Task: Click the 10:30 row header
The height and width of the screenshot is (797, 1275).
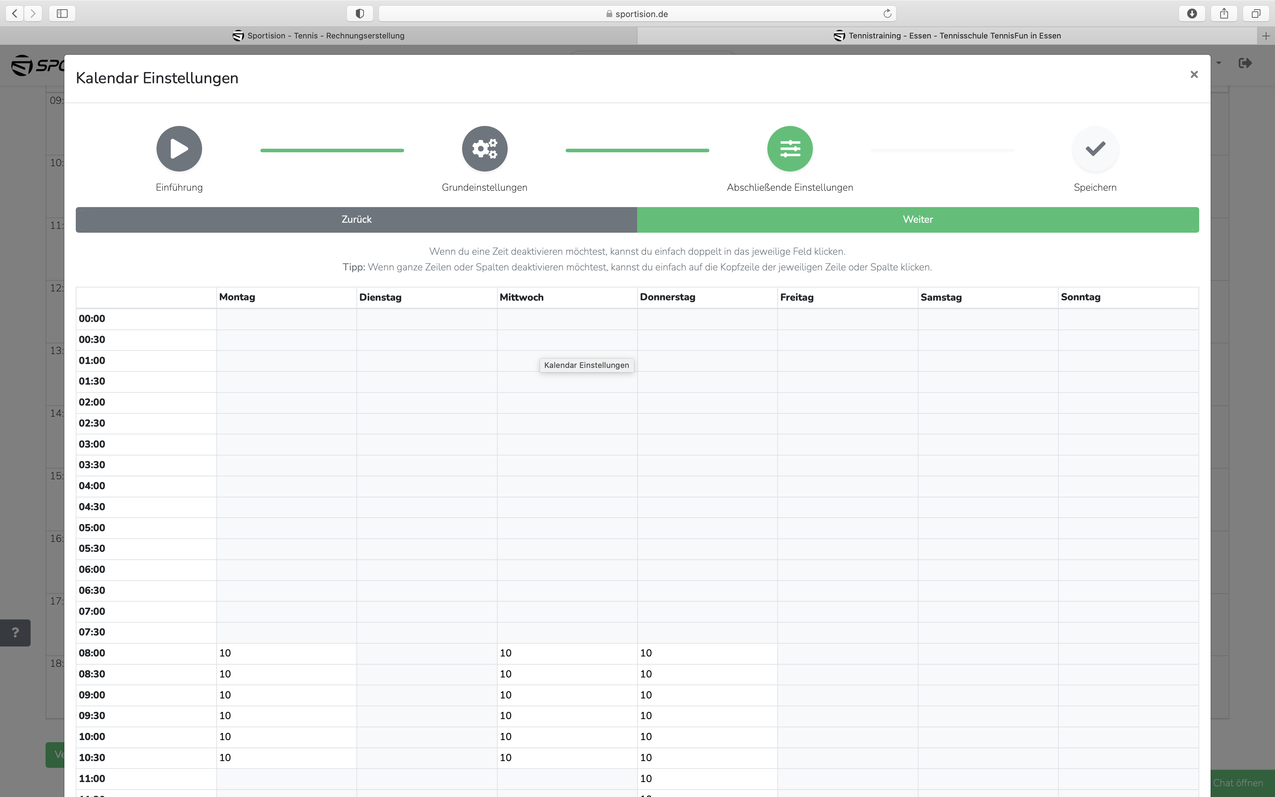Action: point(146,758)
